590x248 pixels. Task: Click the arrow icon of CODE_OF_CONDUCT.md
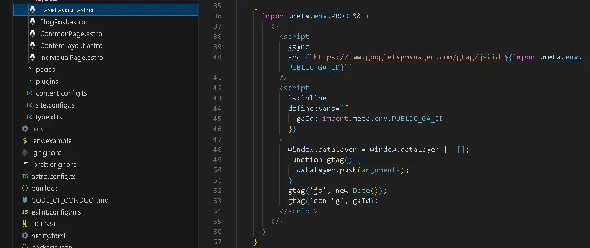pyautogui.click(x=24, y=200)
